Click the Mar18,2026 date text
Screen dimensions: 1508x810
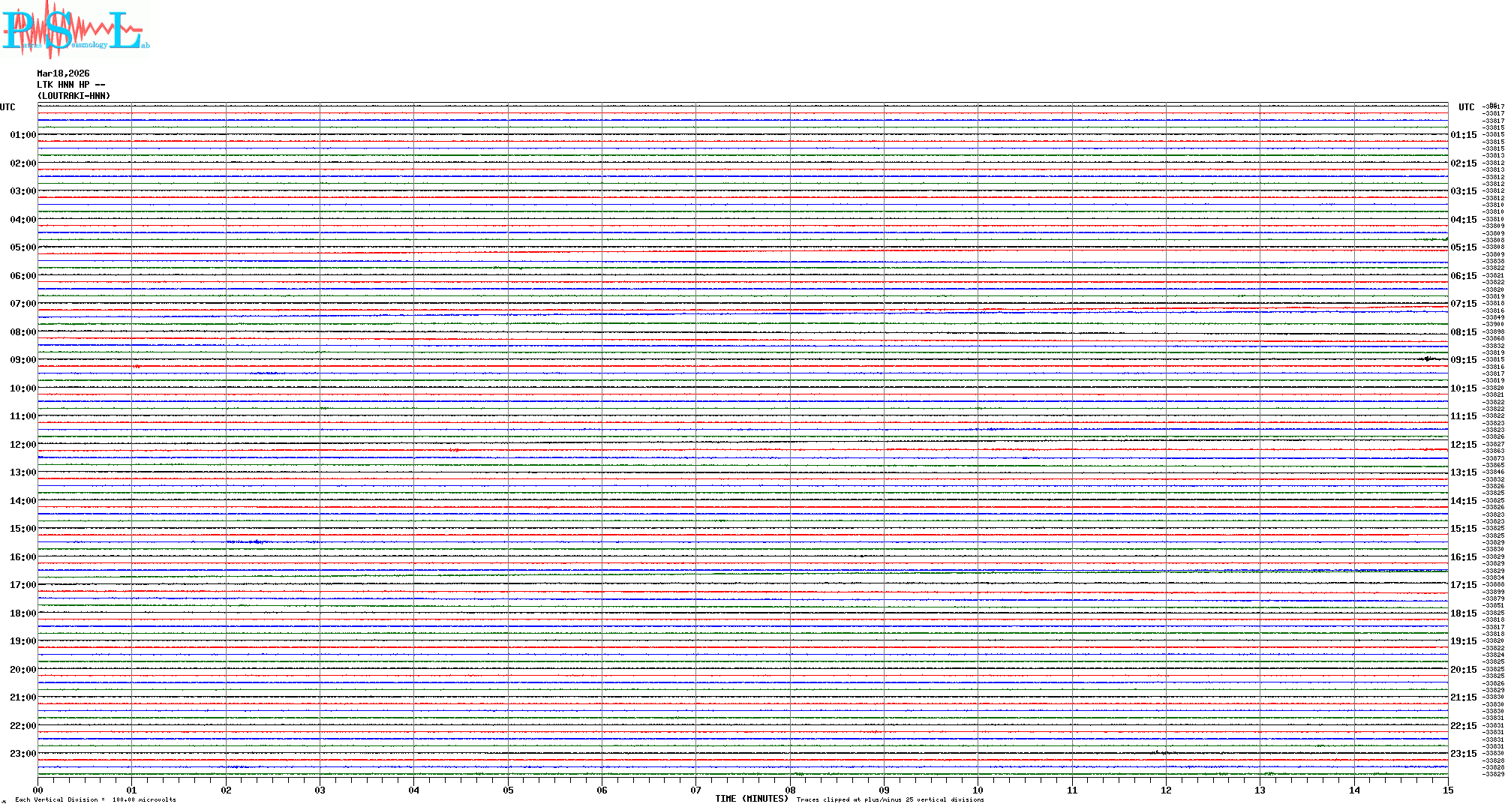pos(63,73)
